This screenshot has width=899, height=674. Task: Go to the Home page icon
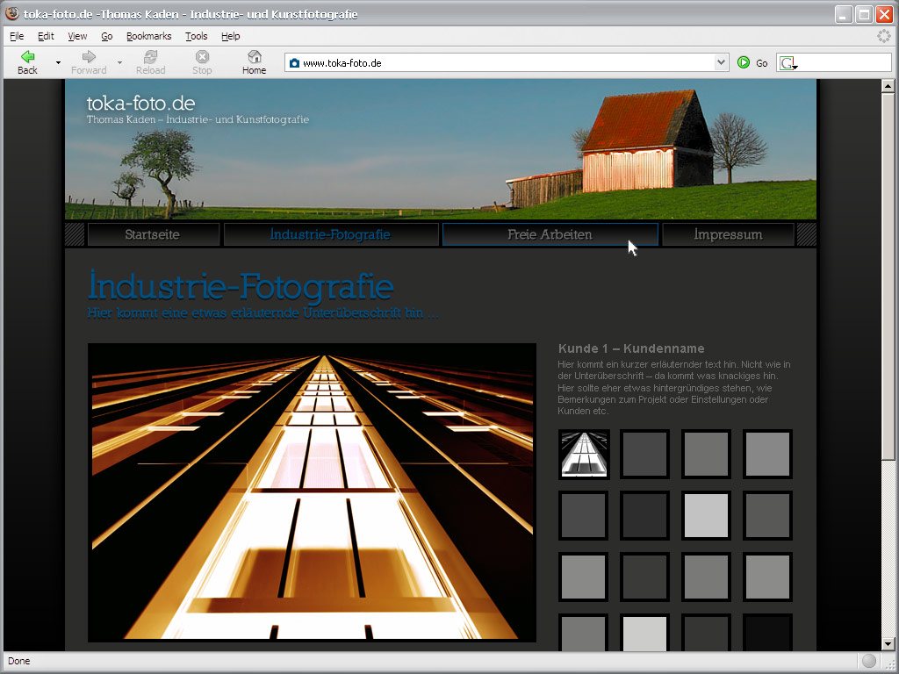pyautogui.click(x=254, y=57)
